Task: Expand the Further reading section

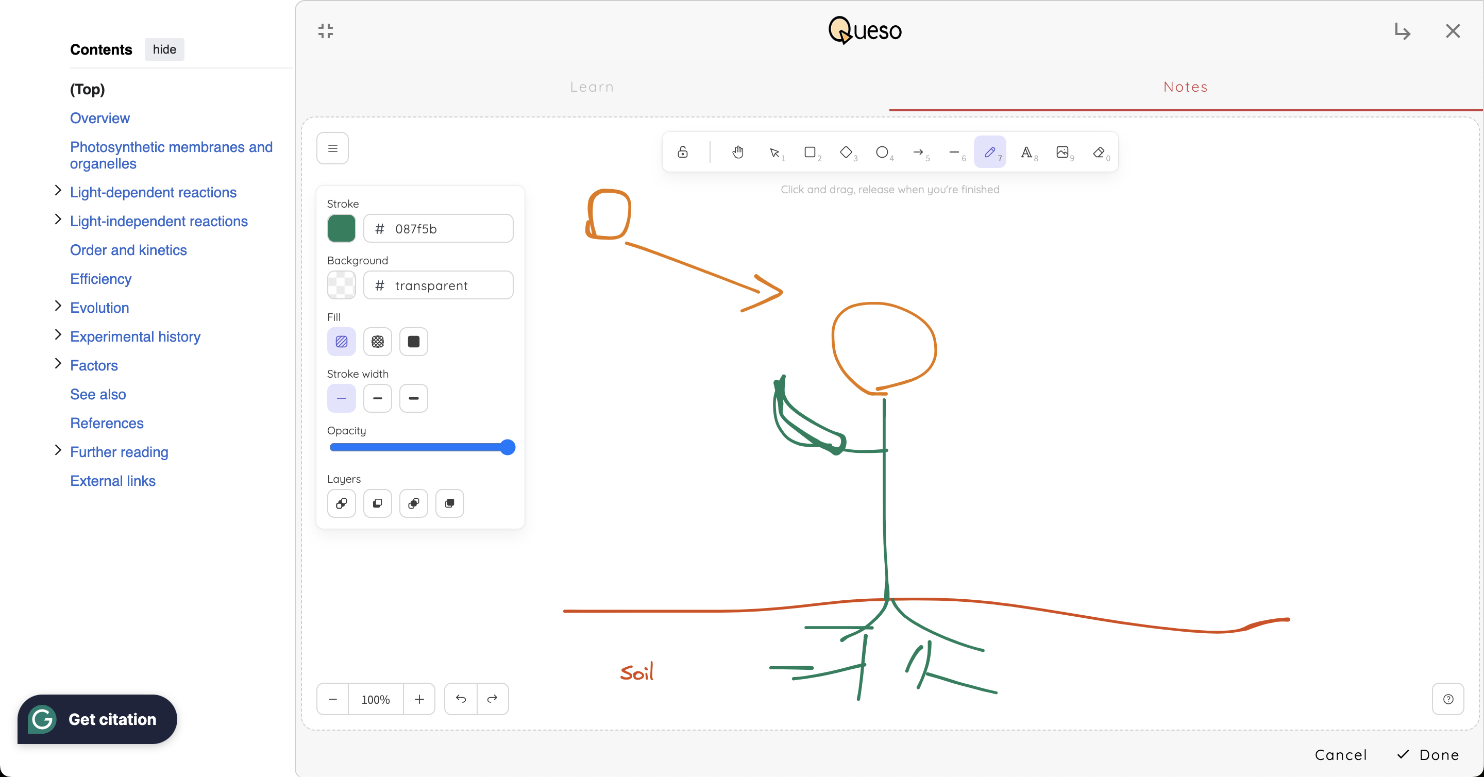Action: click(58, 450)
